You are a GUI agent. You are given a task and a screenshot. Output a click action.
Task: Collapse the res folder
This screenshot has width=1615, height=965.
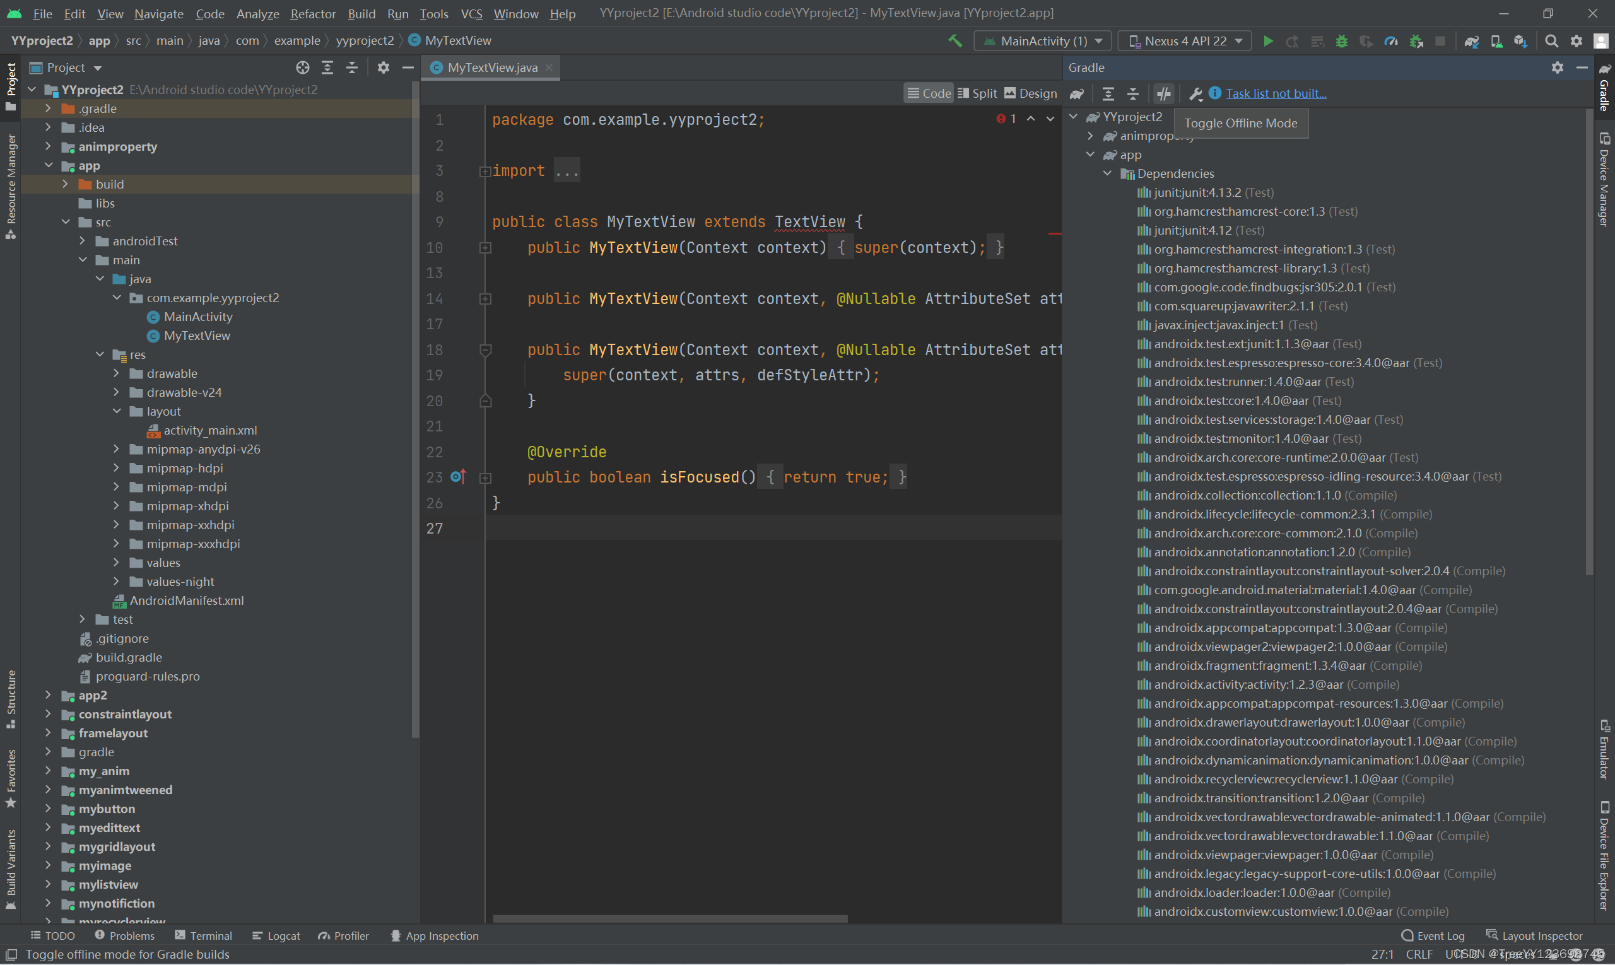point(100,354)
